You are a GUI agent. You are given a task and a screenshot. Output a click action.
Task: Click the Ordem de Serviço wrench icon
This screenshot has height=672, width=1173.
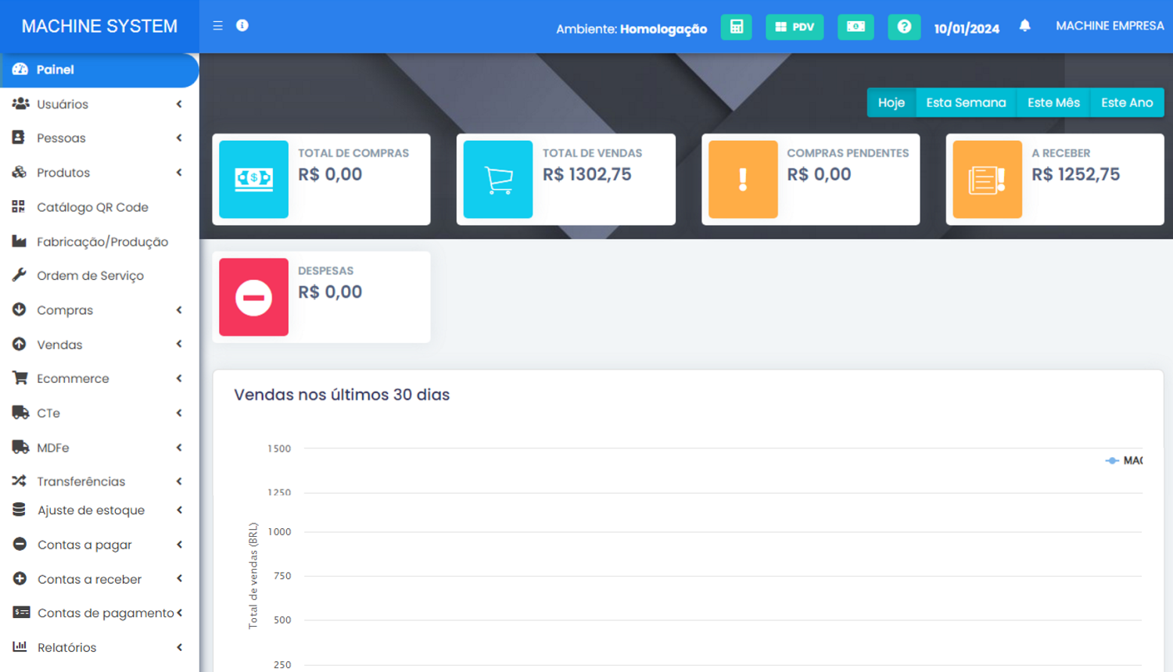(20, 275)
